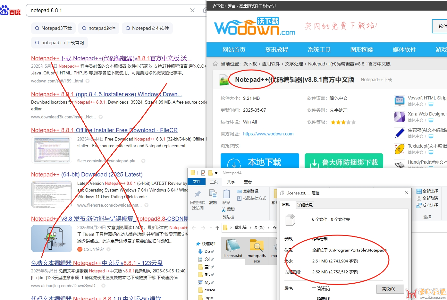Click 粘贴快捷方式 in the ribbon
447x300 pixels.
pos(252,198)
